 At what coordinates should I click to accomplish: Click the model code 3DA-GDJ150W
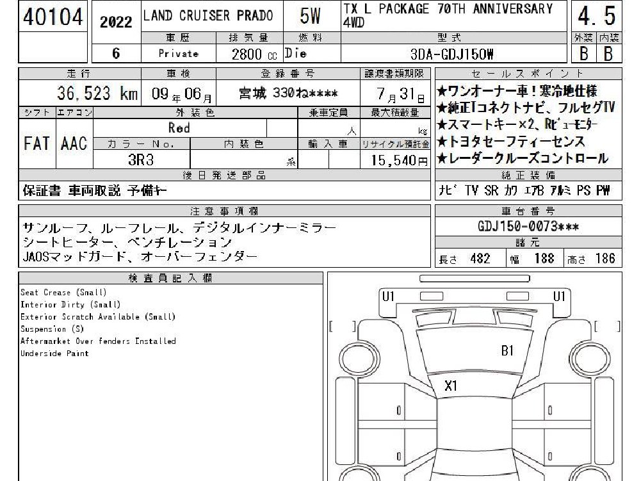(x=451, y=54)
